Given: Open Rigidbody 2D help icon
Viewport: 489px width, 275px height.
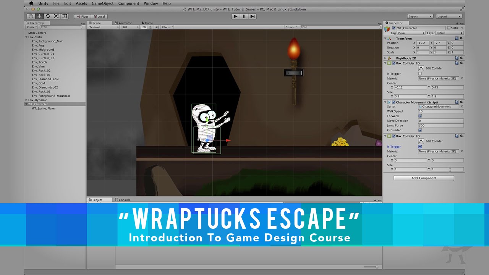Looking at the screenshot, I should click(457, 58).
